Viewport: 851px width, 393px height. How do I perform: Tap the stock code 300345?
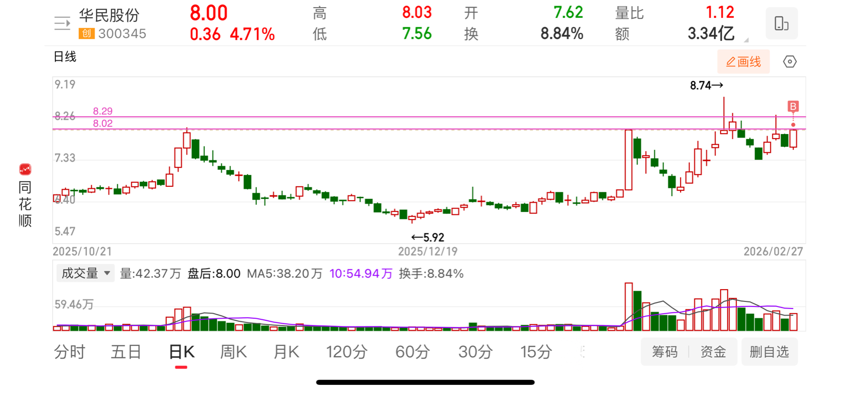tap(122, 34)
